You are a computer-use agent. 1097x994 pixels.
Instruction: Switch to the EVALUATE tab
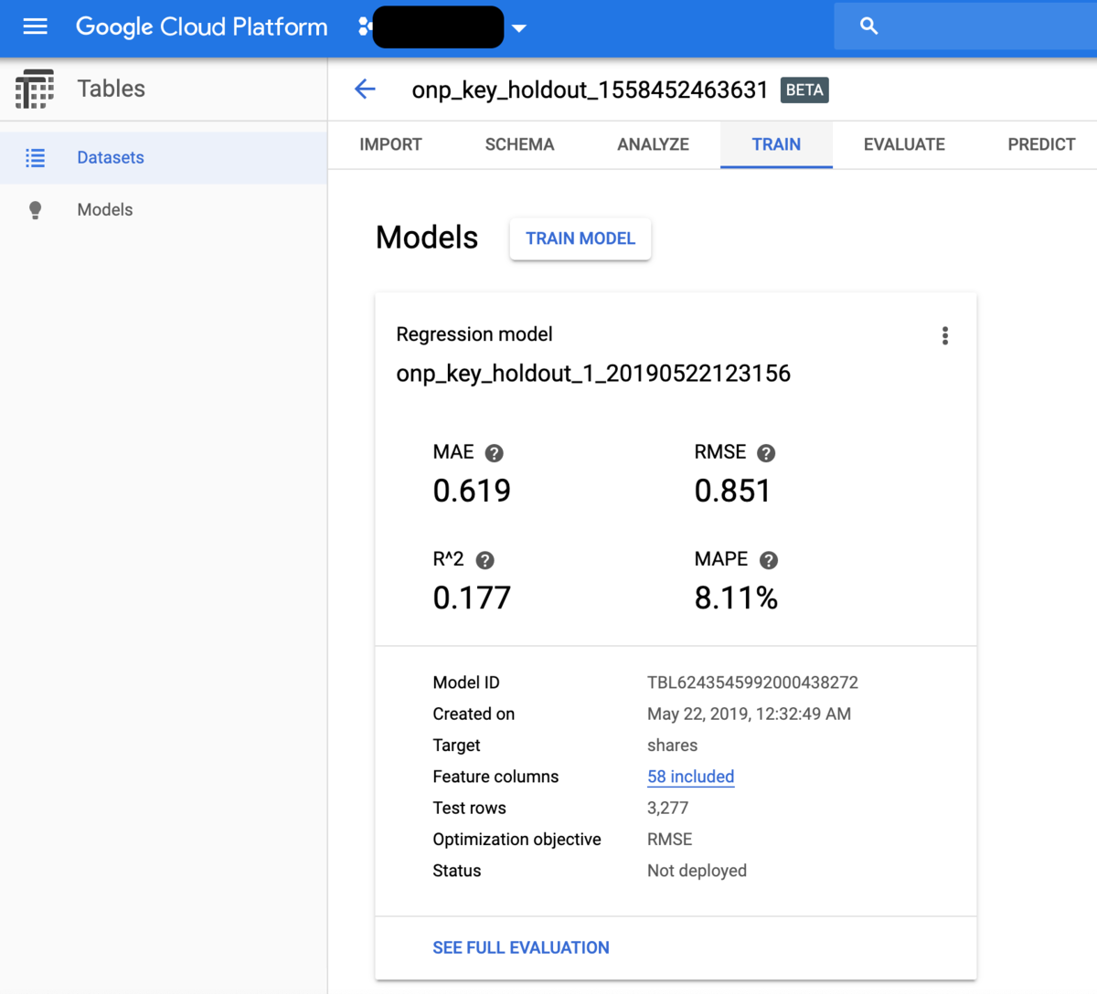pos(904,144)
